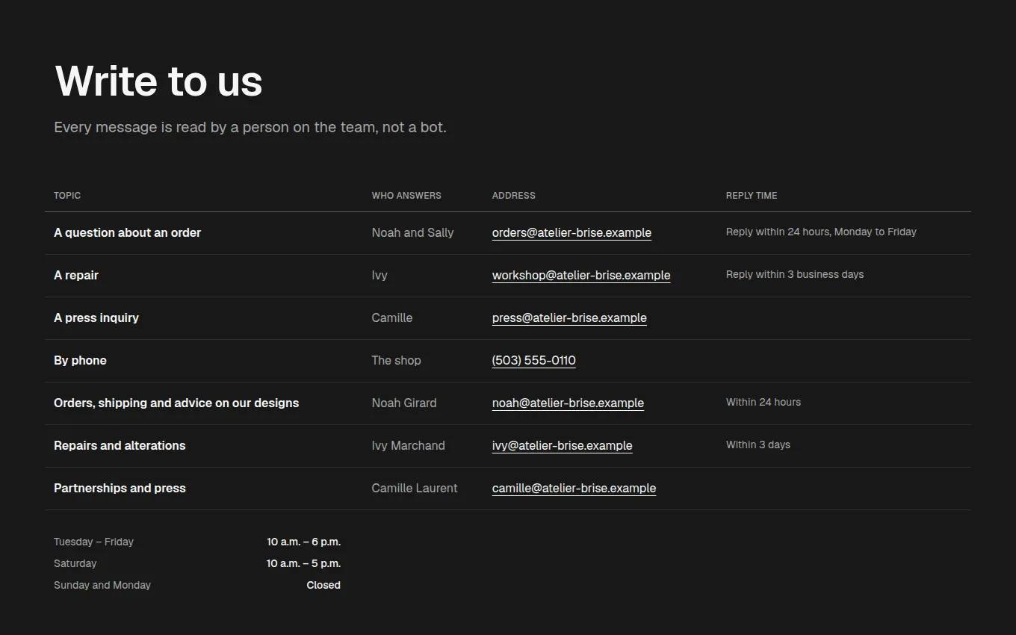Click the 'Saturday' hours label
1016x635 pixels.
75,564
